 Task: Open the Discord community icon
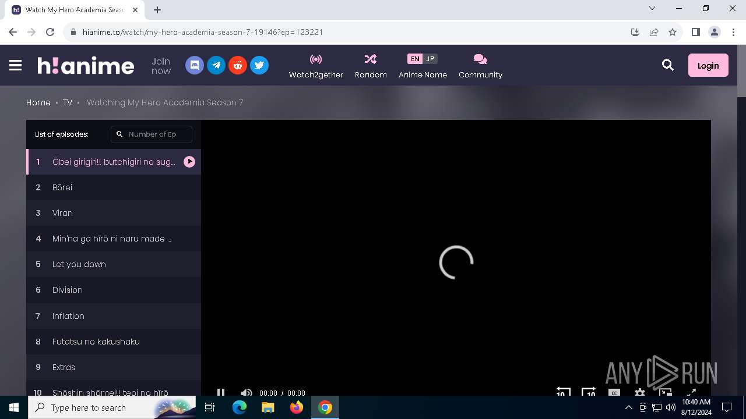[195, 65]
